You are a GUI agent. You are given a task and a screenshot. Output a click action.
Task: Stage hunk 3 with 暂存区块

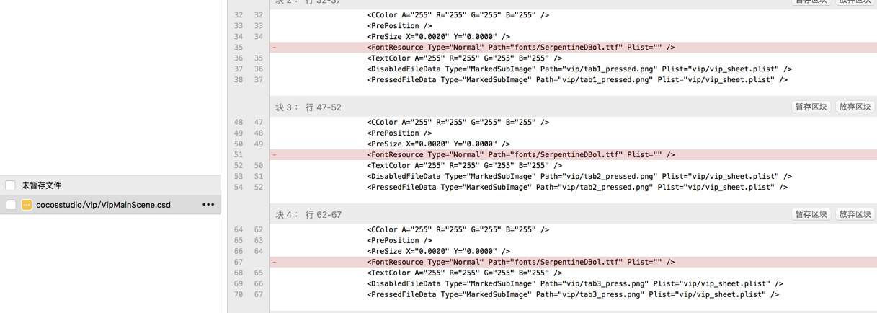point(811,107)
